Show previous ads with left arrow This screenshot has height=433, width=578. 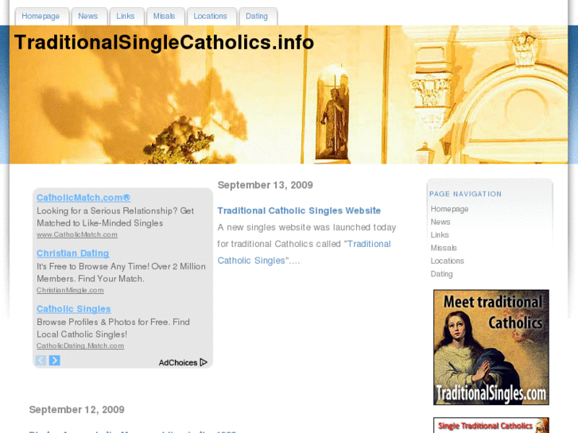pyautogui.click(x=41, y=361)
